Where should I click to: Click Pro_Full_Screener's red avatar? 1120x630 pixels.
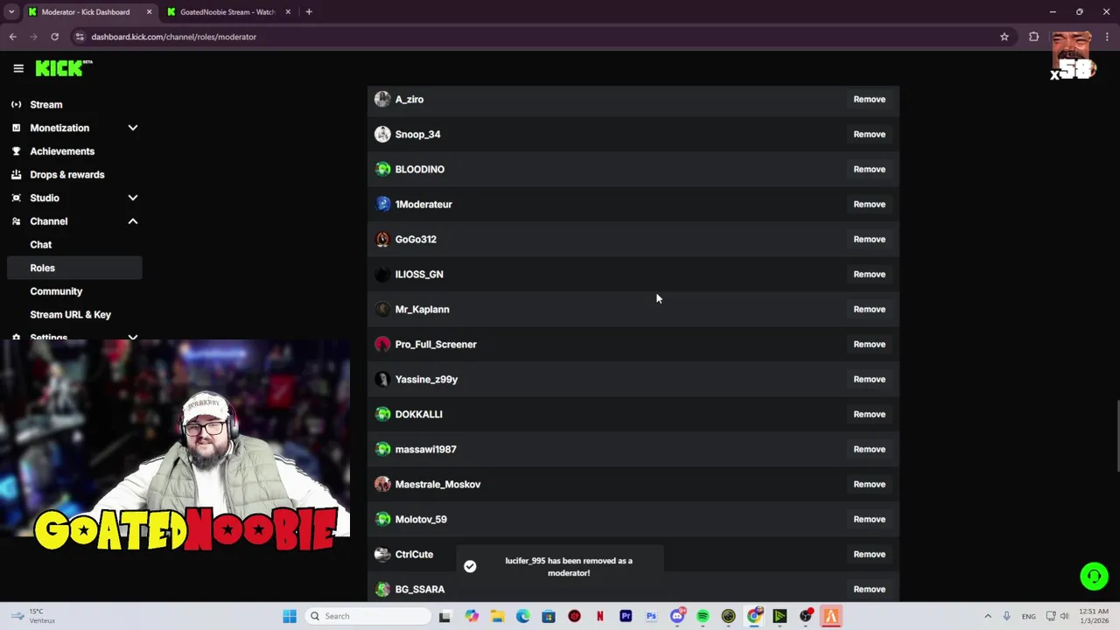coord(382,344)
